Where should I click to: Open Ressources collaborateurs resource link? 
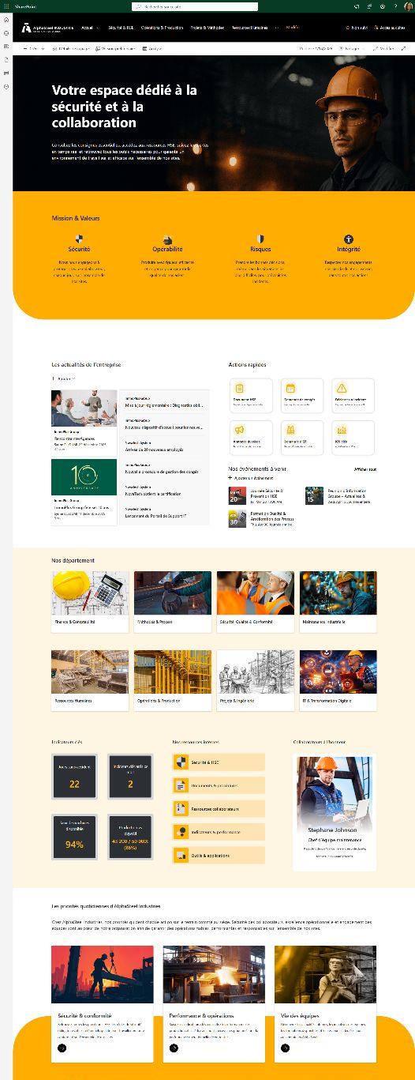[x=219, y=809]
